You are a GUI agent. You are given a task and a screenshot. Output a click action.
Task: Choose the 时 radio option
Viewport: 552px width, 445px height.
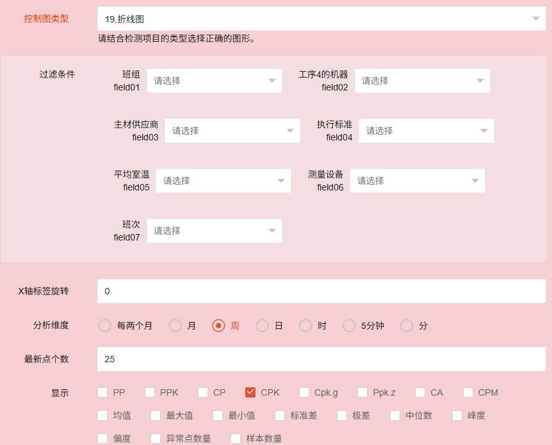[x=305, y=326]
